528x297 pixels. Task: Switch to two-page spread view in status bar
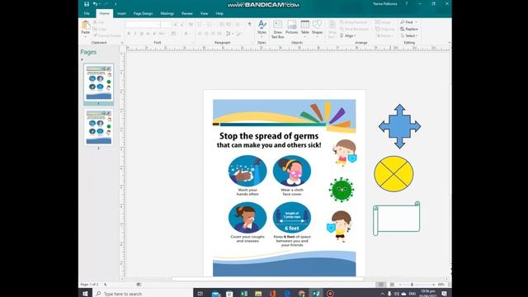[x=392, y=285]
